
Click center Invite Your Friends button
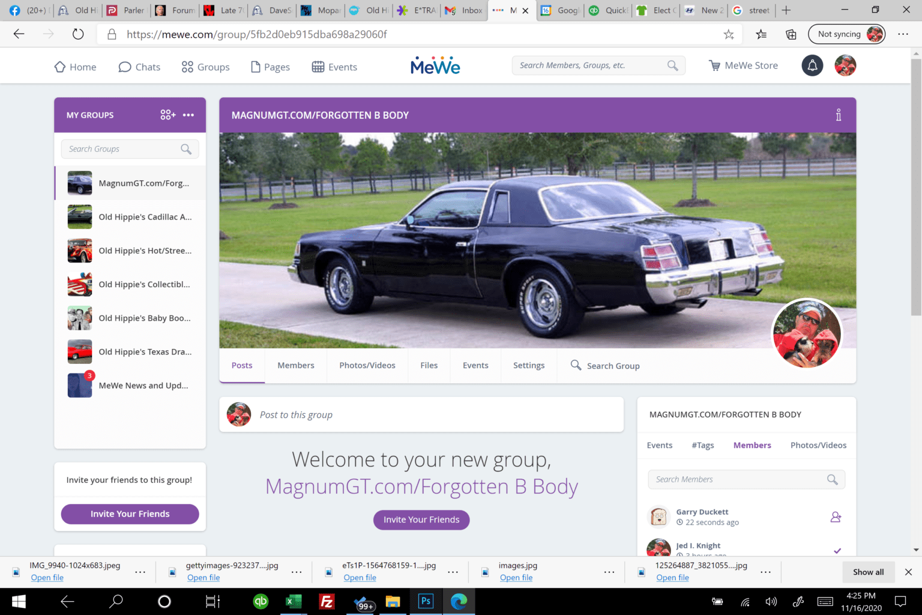point(421,520)
